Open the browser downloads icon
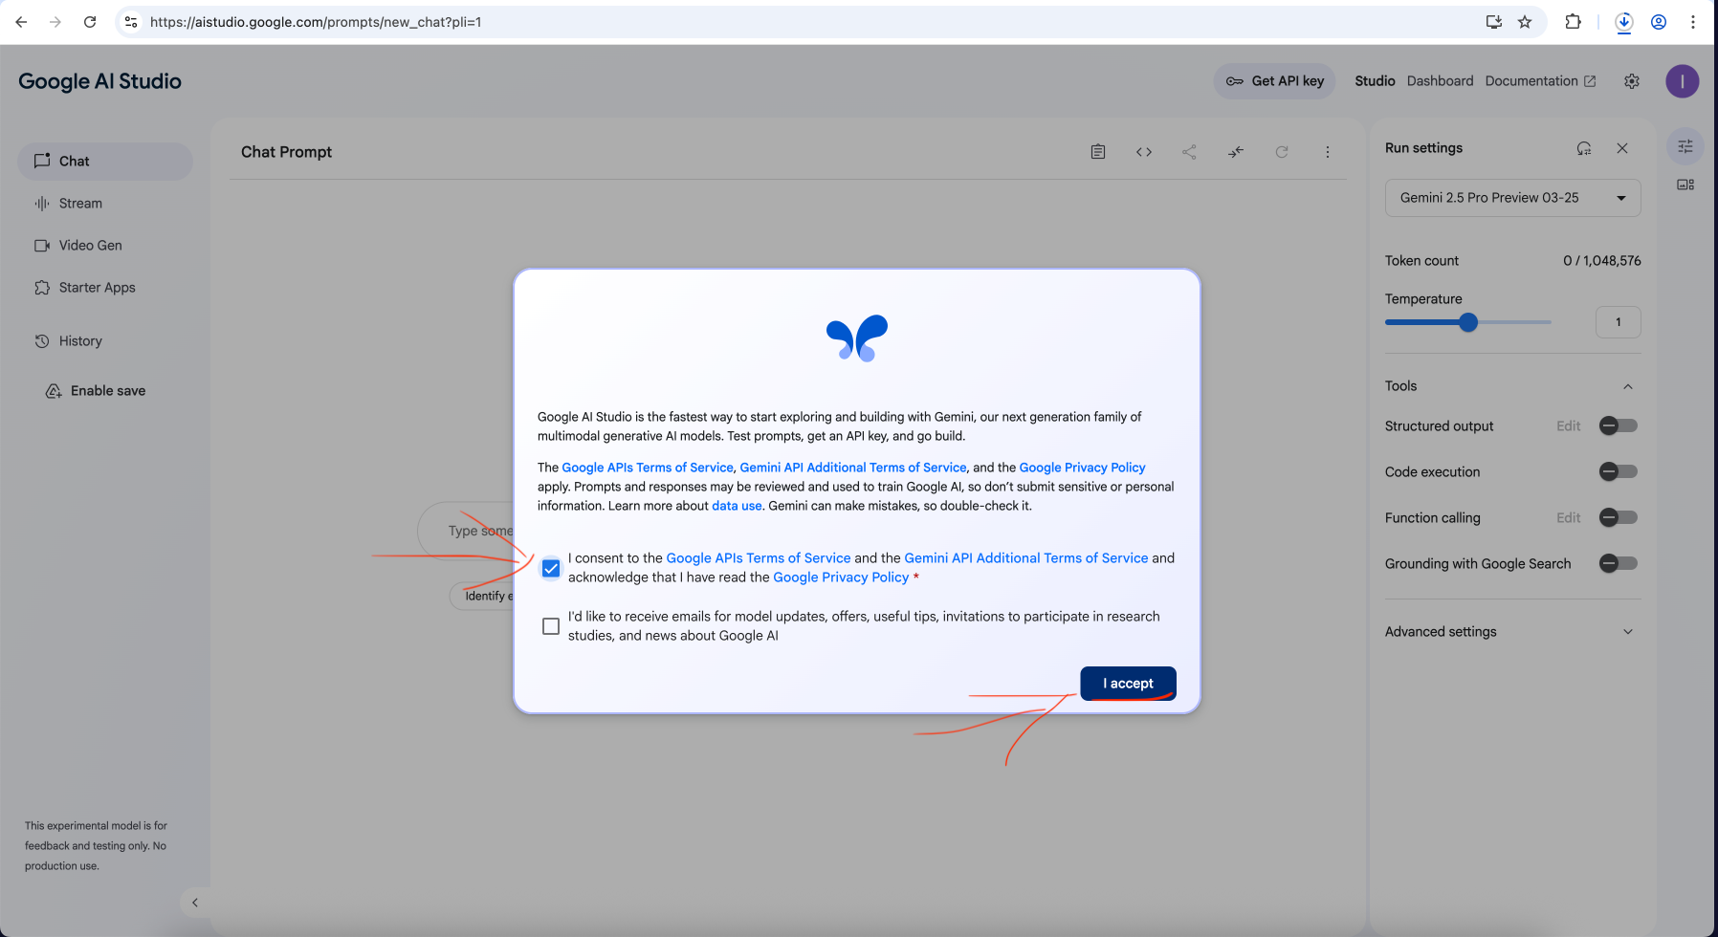Image resolution: width=1718 pixels, height=937 pixels. pos(1624,22)
